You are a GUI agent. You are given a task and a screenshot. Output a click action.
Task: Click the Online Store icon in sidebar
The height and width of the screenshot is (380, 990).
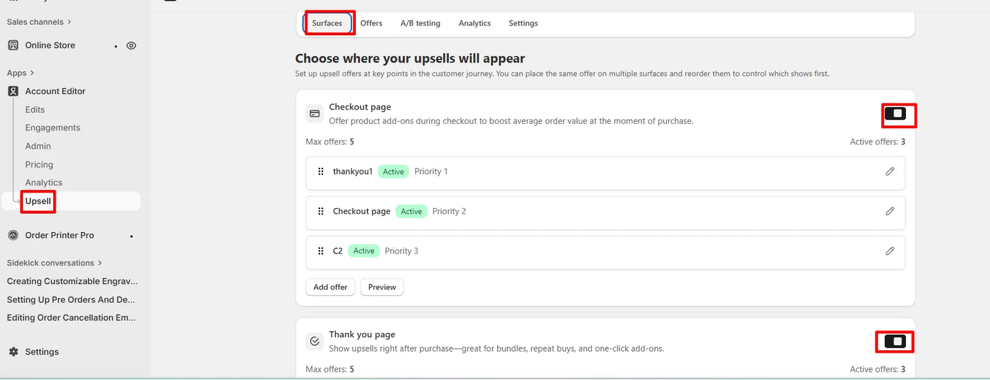13,45
